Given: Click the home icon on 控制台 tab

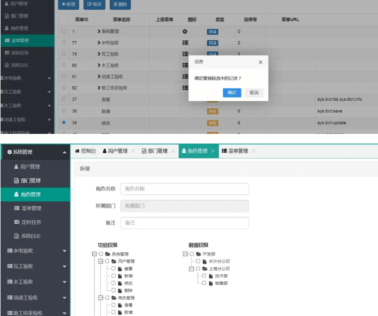Looking at the screenshot, I should [77, 151].
